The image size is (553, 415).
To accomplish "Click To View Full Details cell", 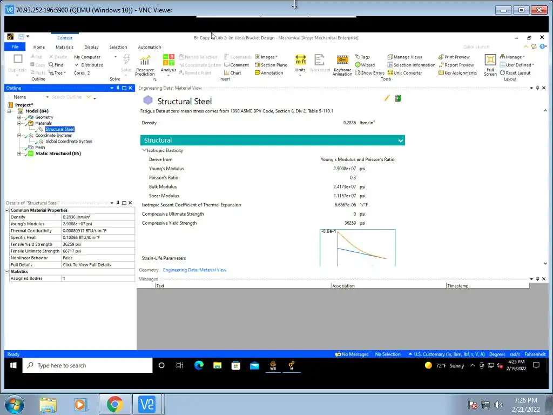I will pyautogui.click(x=98, y=265).
